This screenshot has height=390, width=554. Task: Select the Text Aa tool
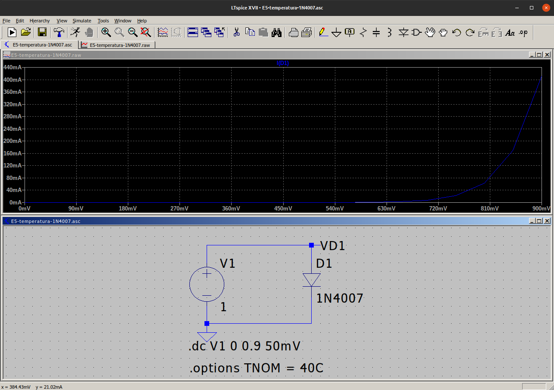point(510,32)
